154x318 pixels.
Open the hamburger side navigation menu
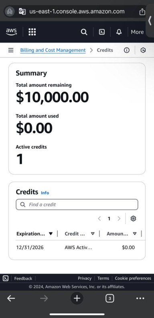[x=11, y=50]
